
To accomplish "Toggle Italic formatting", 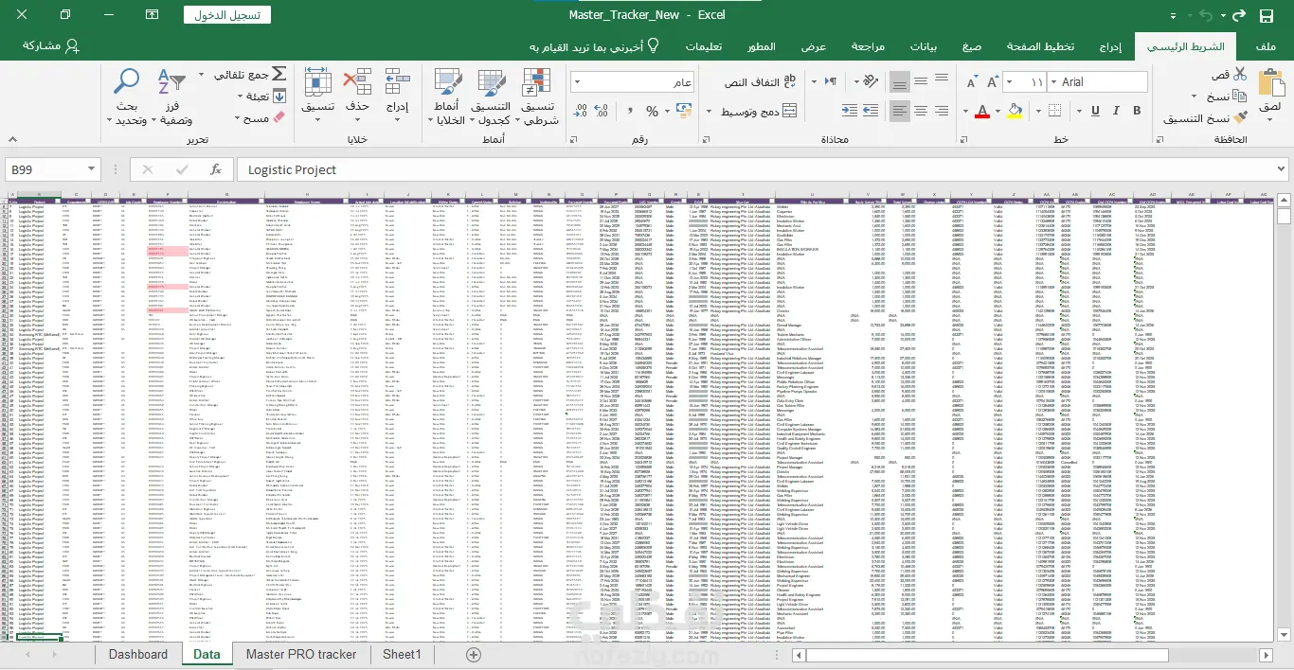I will coord(1116,111).
